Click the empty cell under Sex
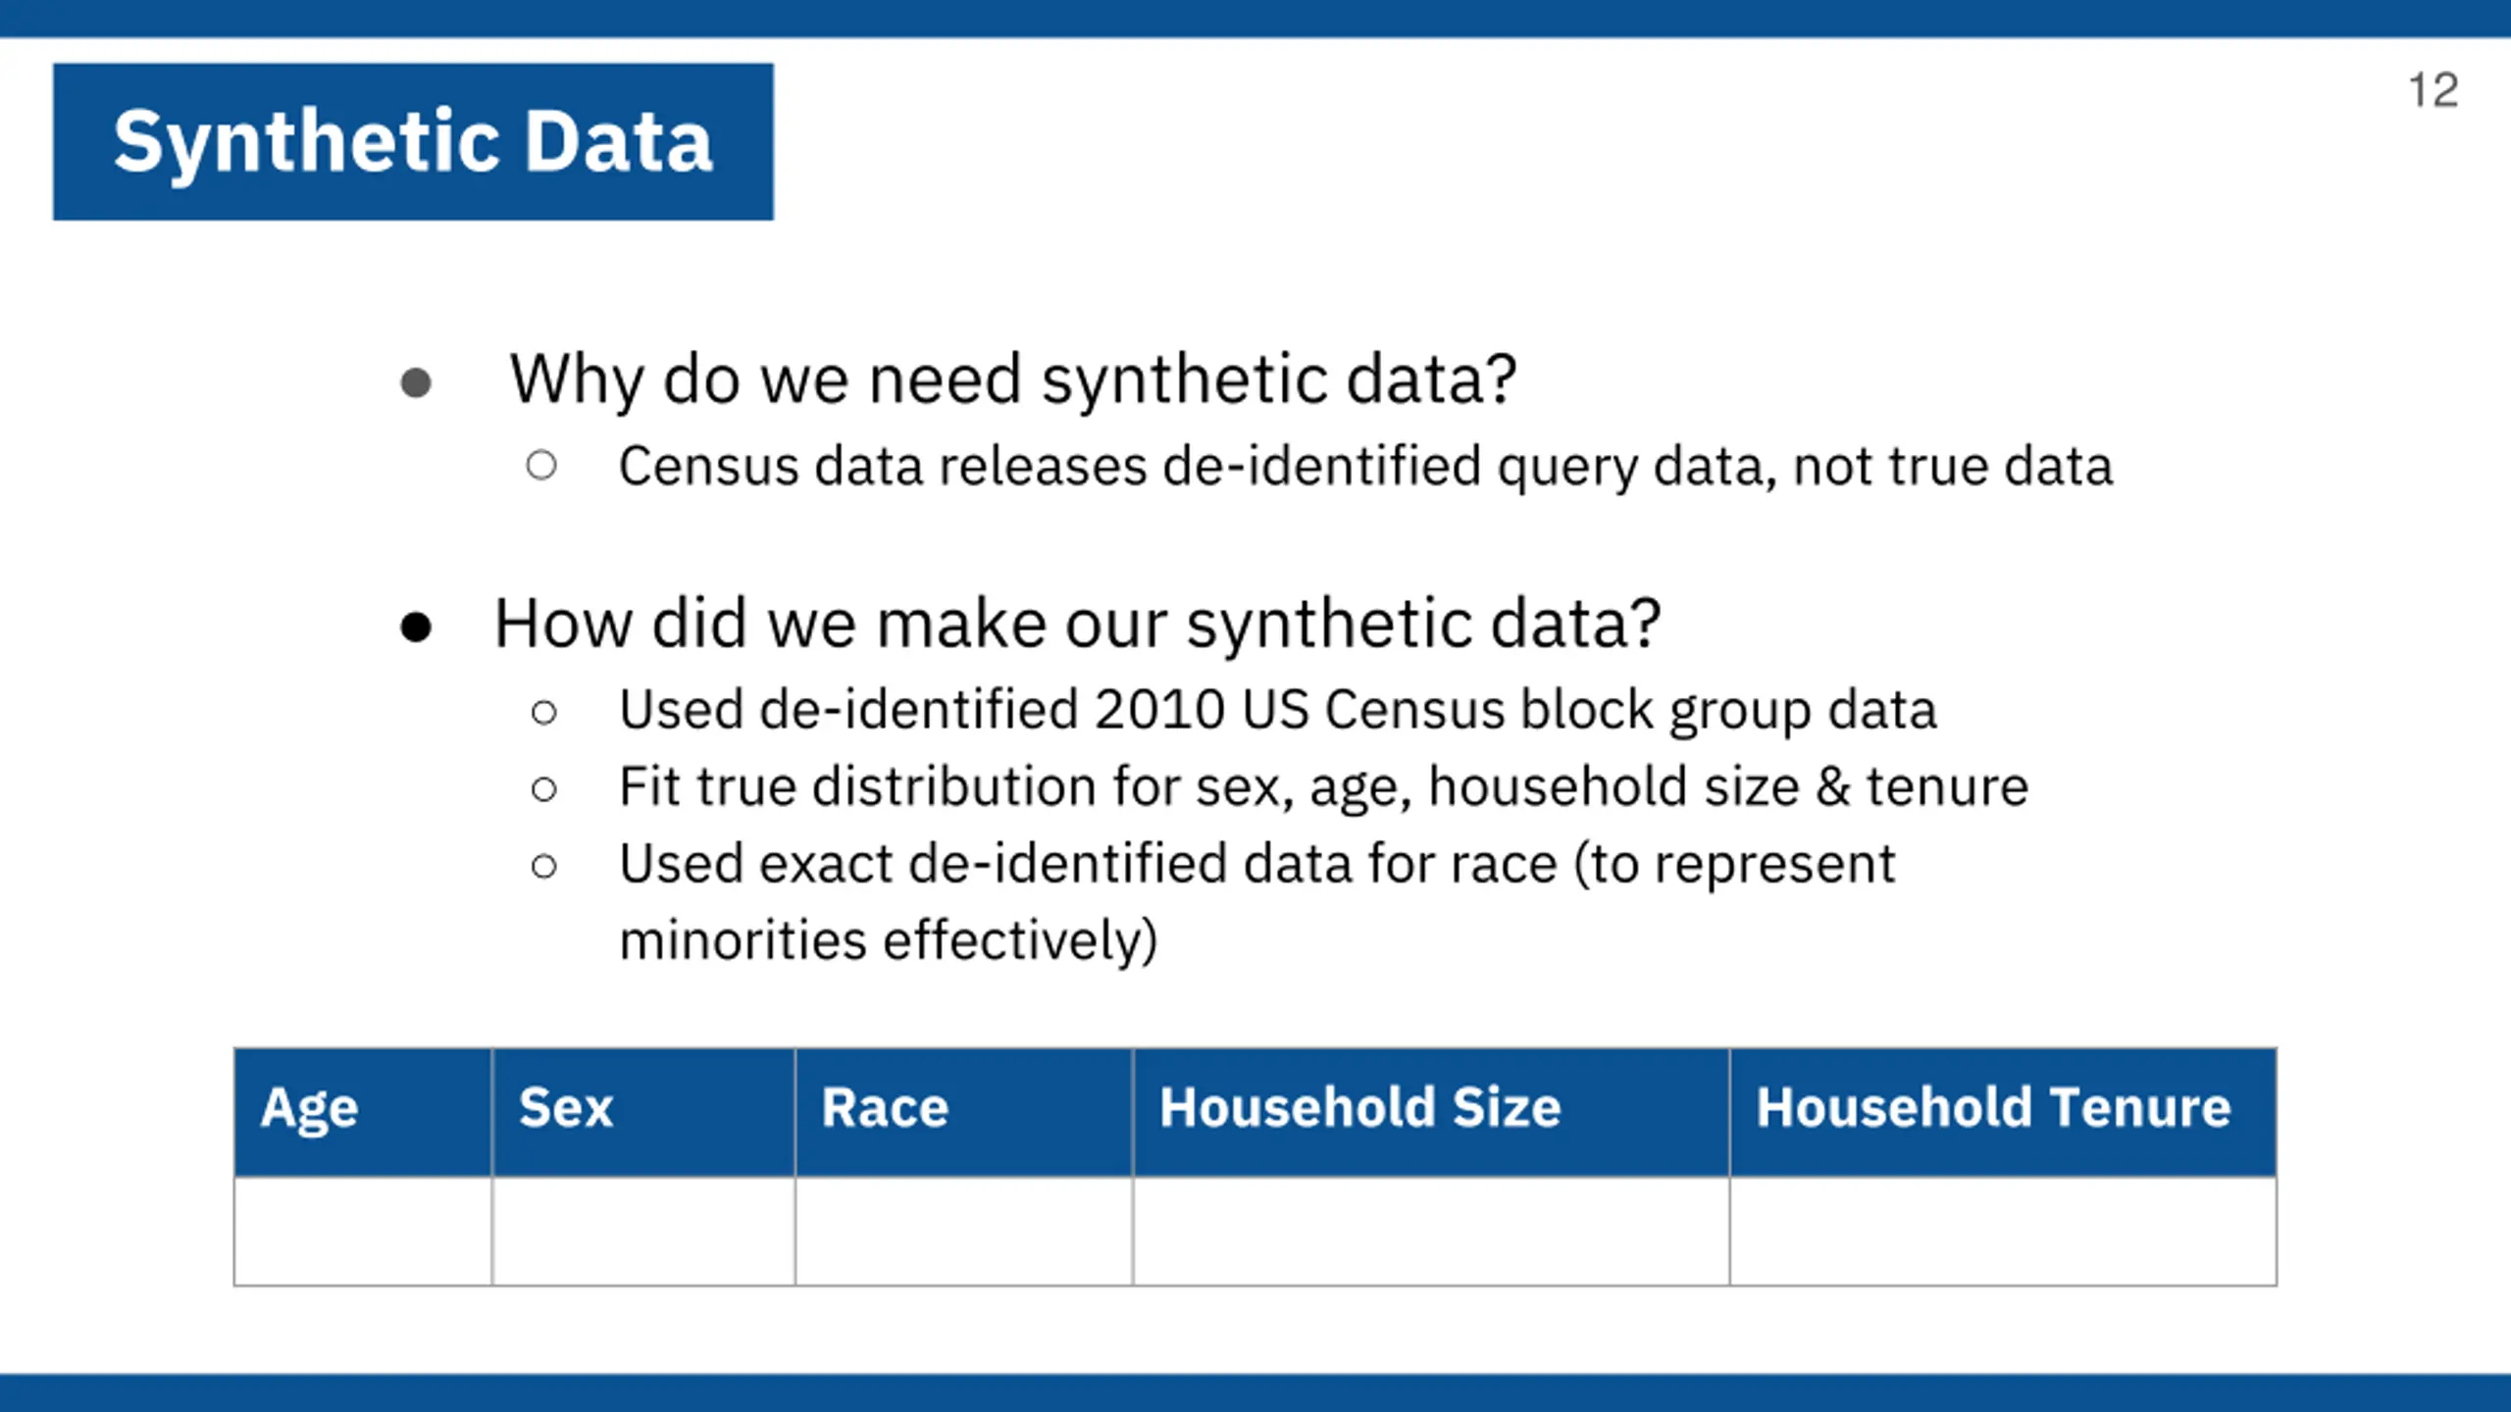 point(643,1231)
